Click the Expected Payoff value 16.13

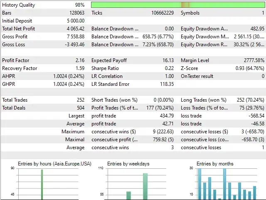[168, 60]
